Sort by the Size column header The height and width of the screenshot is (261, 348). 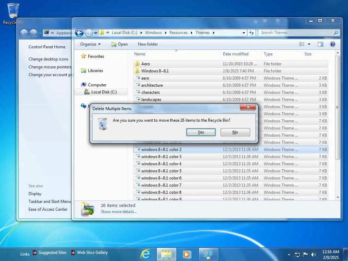308,54
